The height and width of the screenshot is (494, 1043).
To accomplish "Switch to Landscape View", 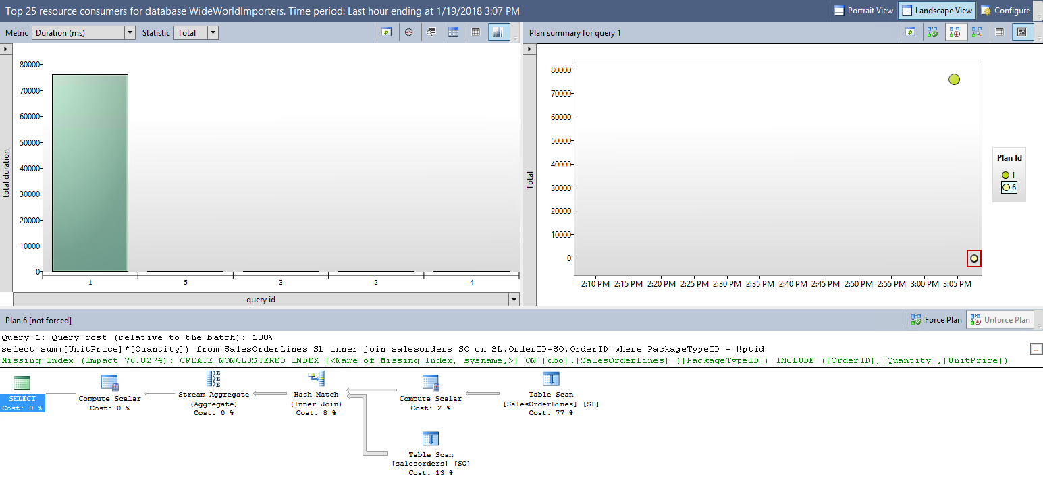I will (x=936, y=11).
